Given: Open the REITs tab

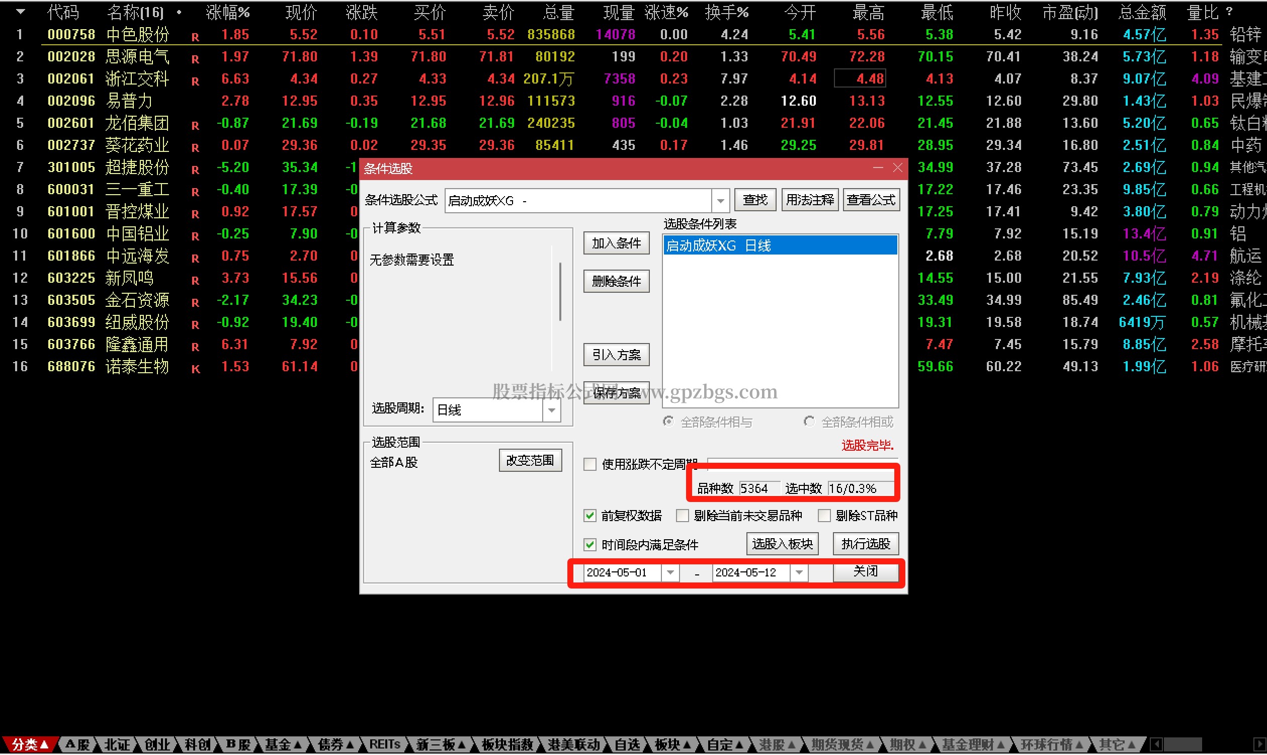Looking at the screenshot, I should (x=385, y=744).
